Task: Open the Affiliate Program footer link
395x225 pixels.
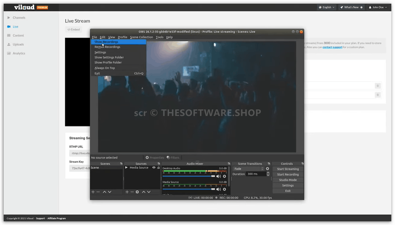Action: pyautogui.click(x=56, y=218)
